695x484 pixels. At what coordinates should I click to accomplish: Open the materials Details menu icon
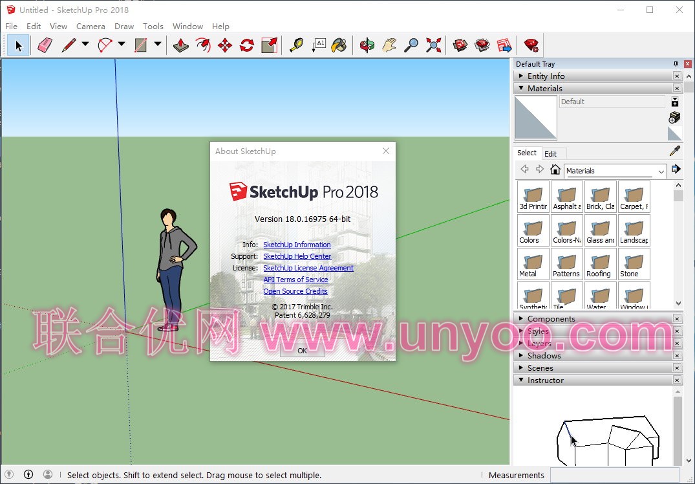[676, 169]
